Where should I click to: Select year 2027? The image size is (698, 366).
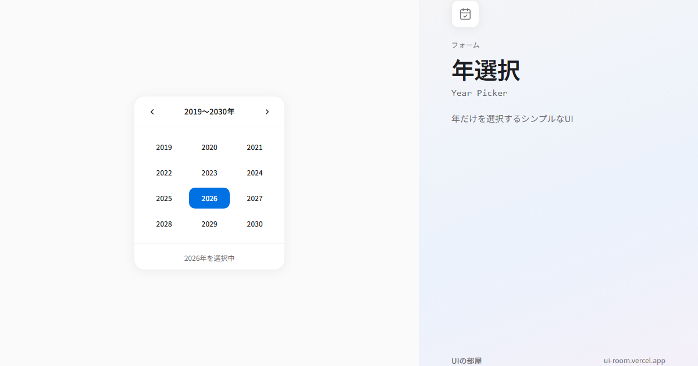255,199
